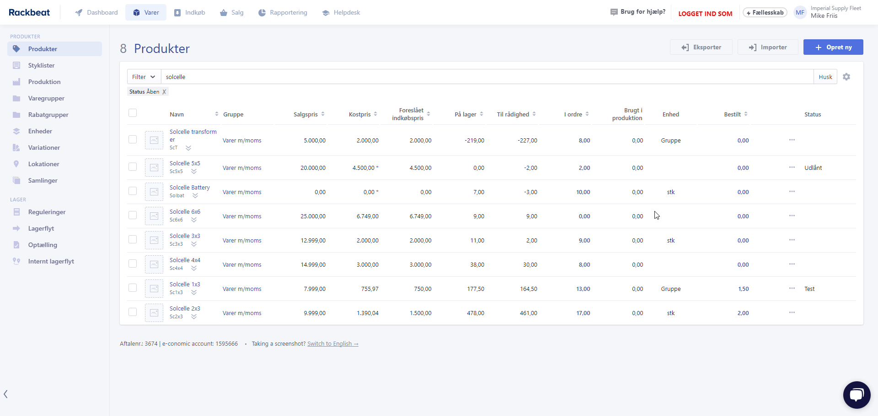Collapse the sidebar with left arrow

coord(5,394)
